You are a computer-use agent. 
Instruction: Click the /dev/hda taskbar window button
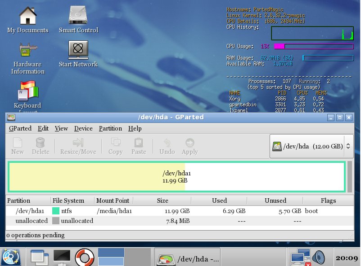point(187,259)
